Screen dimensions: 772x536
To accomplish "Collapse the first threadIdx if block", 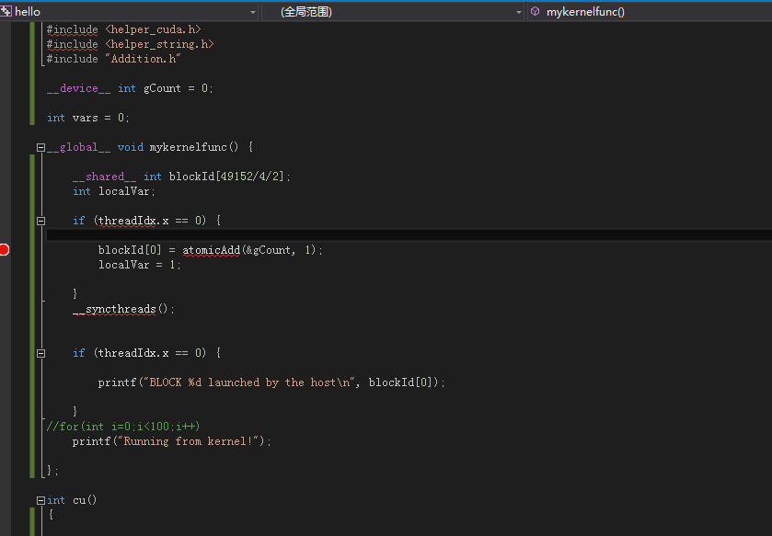I will [x=40, y=220].
